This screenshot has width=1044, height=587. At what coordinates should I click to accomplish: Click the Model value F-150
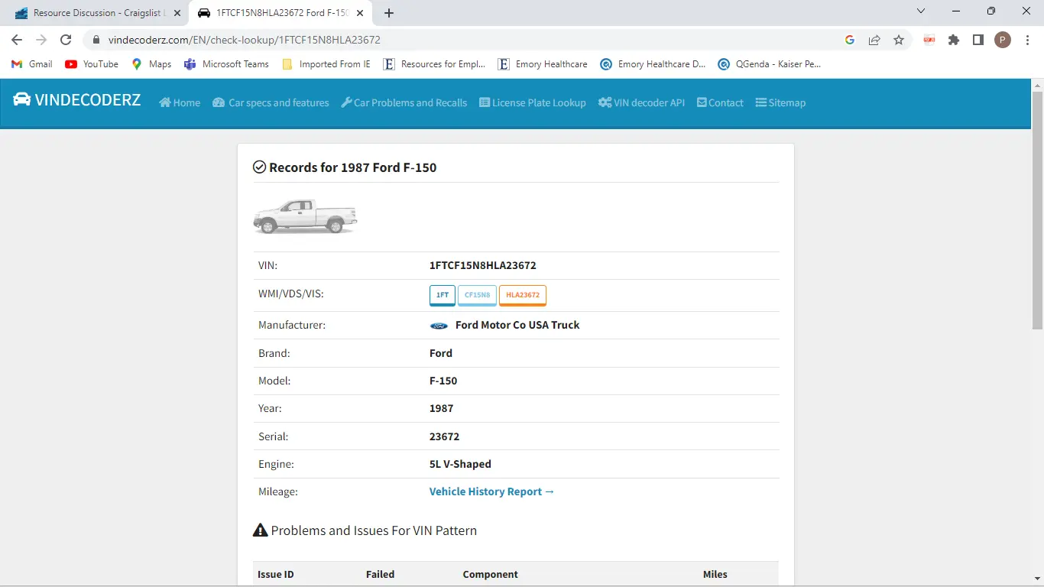point(443,381)
